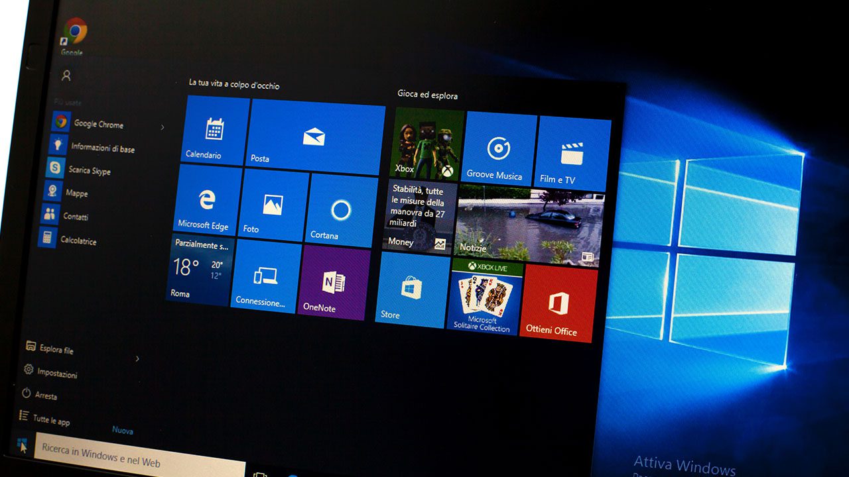Expand the Esplora file submenu arrow
Image resolution: width=849 pixels, height=477 pixels.
(x=137, y=359)
